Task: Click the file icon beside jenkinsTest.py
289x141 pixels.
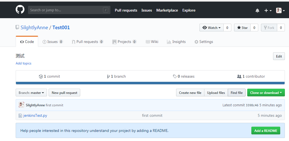Action: (x=20, y=116)
